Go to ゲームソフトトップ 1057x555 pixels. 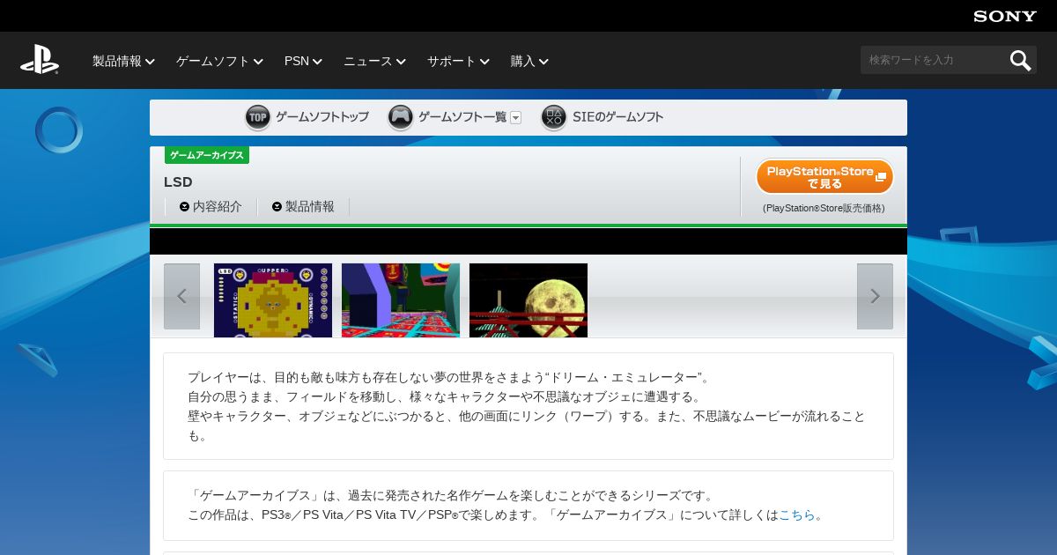pos(322,117)
